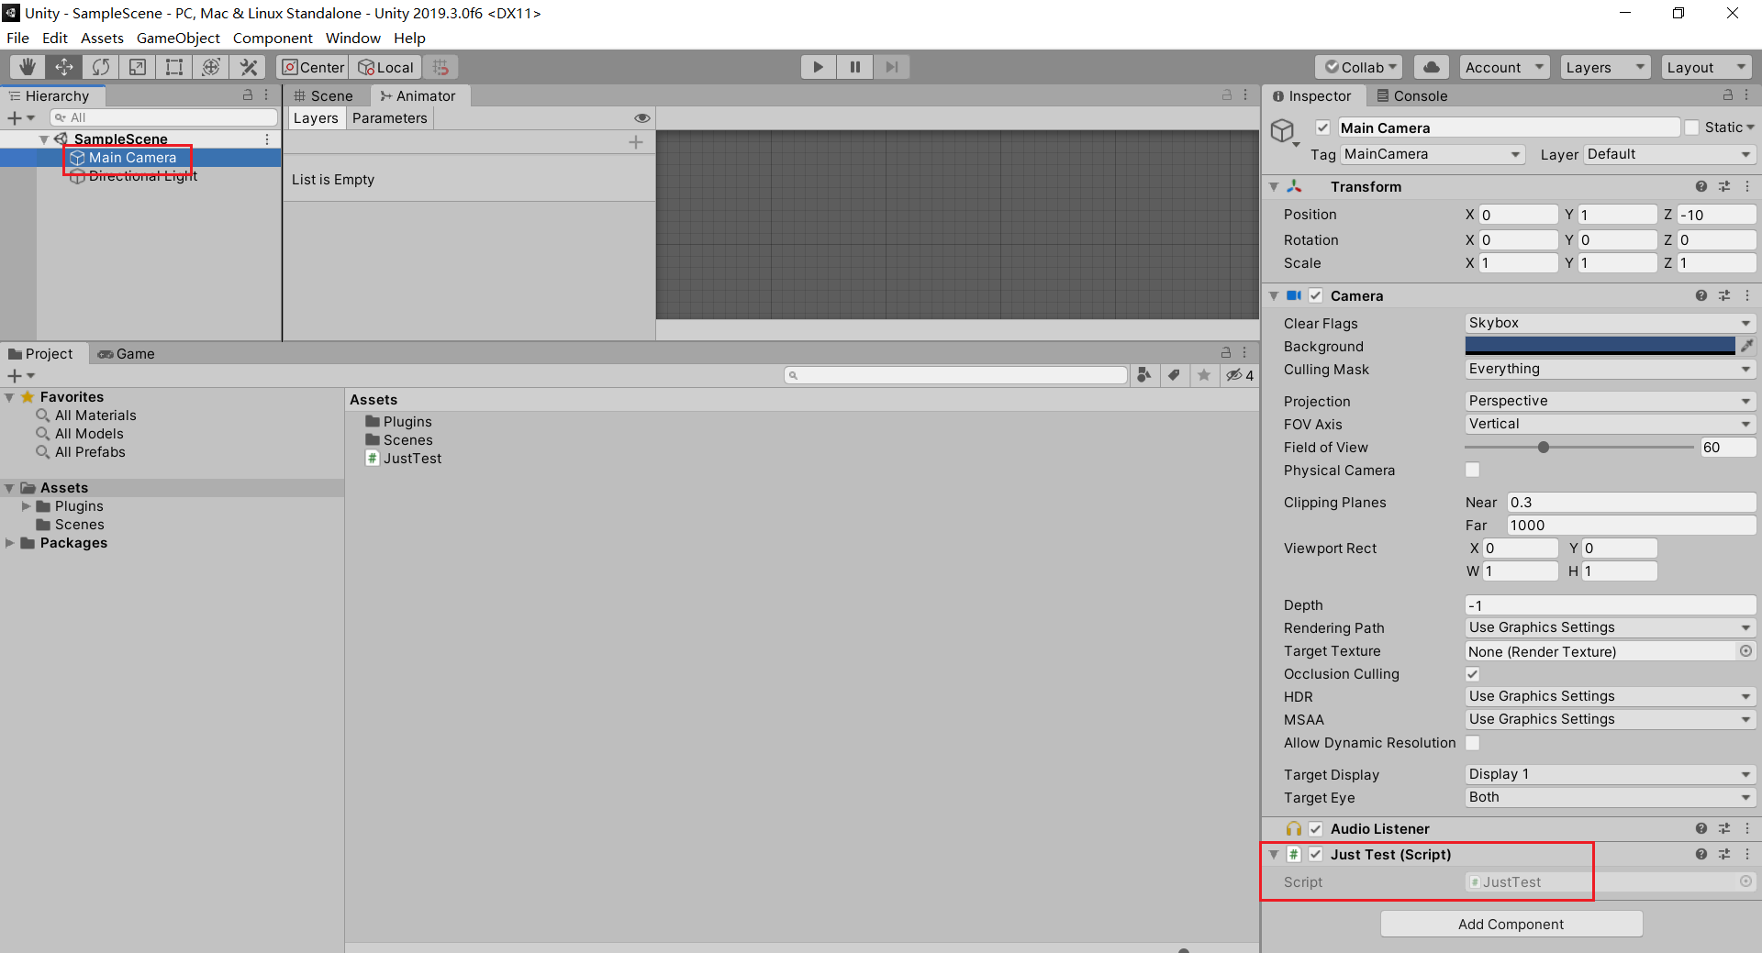The height and width of the screenshot is (953, 1762).
Task: Step one frame forward
Action: point(891,67)
